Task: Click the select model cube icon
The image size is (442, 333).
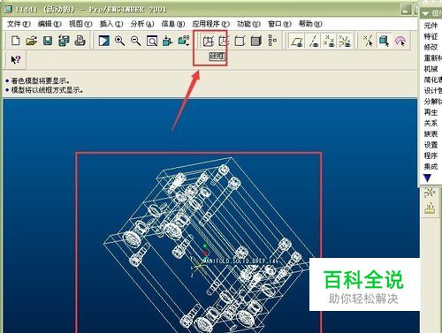Action: click(x=384, y=41)
